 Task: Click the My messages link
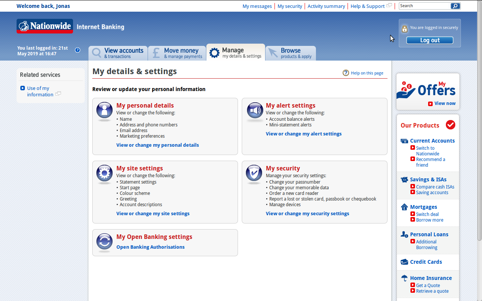[x=257, y=6]
